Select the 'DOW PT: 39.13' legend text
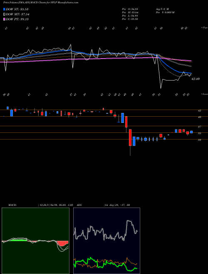The height and width of the screenshot is (274, 208). click(17, 19)
